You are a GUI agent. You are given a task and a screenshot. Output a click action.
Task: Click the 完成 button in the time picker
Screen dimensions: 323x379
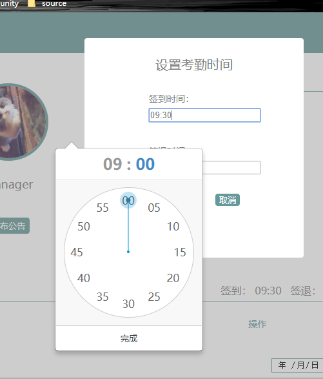[x=129, y=338]
